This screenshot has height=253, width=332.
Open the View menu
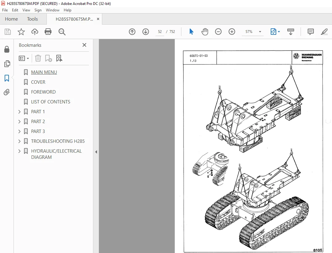pyautogui.click(x=26, y=10)
